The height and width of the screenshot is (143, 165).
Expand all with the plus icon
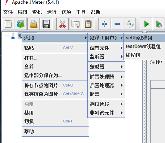104,24
